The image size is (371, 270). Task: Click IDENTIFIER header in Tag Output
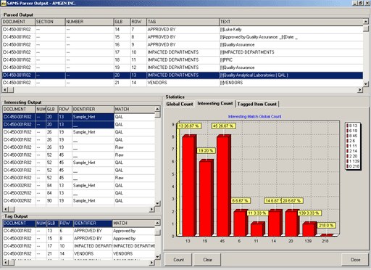(93, 223)
